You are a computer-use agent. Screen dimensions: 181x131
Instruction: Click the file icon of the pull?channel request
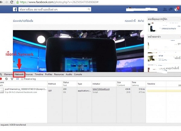tap(2, 90)
